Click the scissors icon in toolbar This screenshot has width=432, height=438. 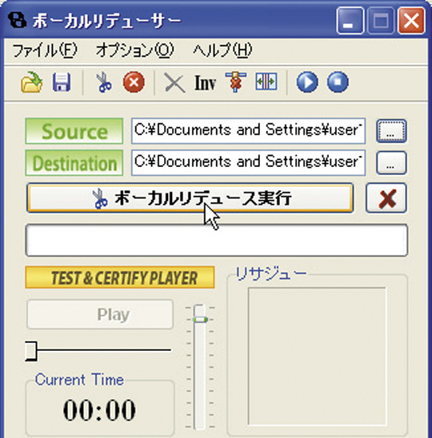click(103, 82)
